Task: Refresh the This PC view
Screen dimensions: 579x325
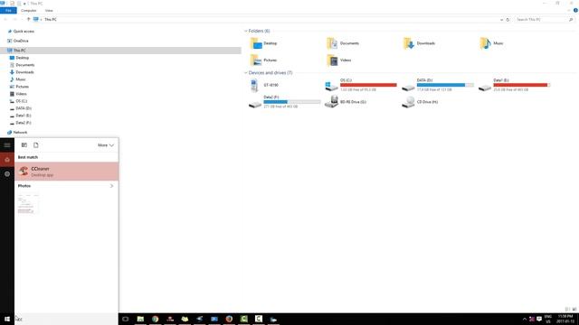Action: point(508,20)
